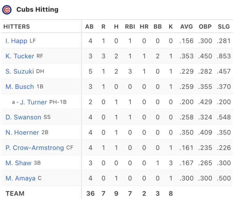Open K. Tucker player profile
Image resolution: width=237 pixels, height=199 pixels.
20,56
